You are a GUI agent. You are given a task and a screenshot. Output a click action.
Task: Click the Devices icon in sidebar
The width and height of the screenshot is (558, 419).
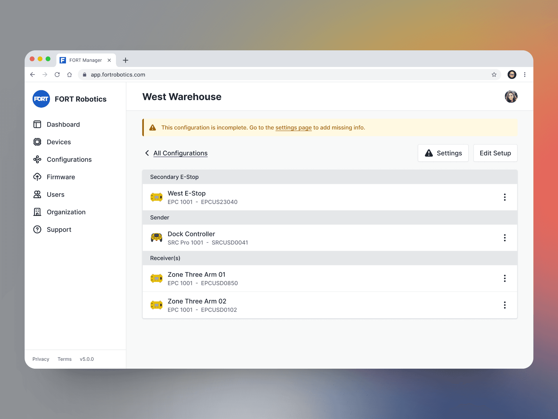click(37, 142)
